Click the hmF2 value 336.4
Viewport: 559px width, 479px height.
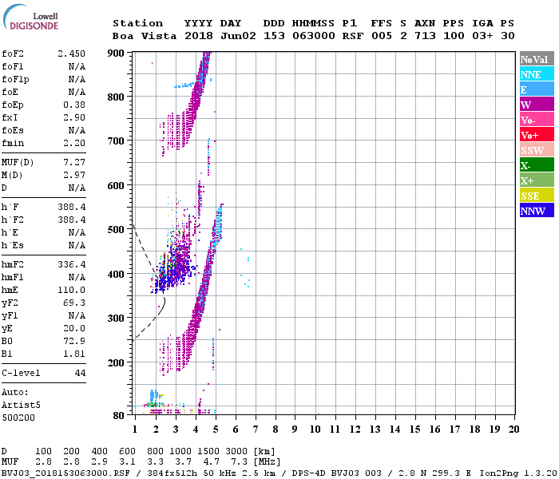(71, 264)
